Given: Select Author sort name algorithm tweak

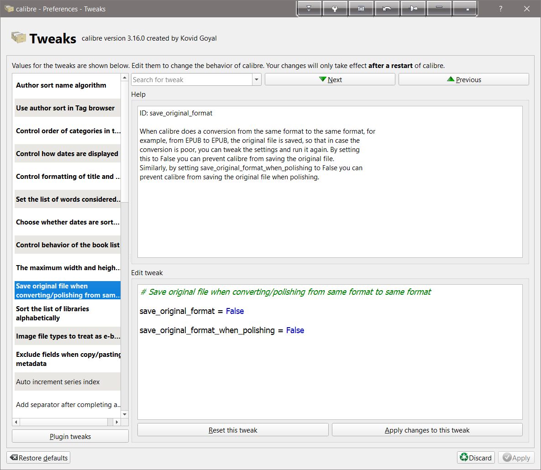Looking at the screenshot, I should (68, 85).
